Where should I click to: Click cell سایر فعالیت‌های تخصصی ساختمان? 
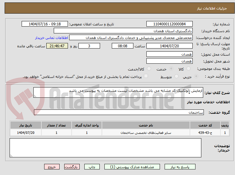(146, 133)
